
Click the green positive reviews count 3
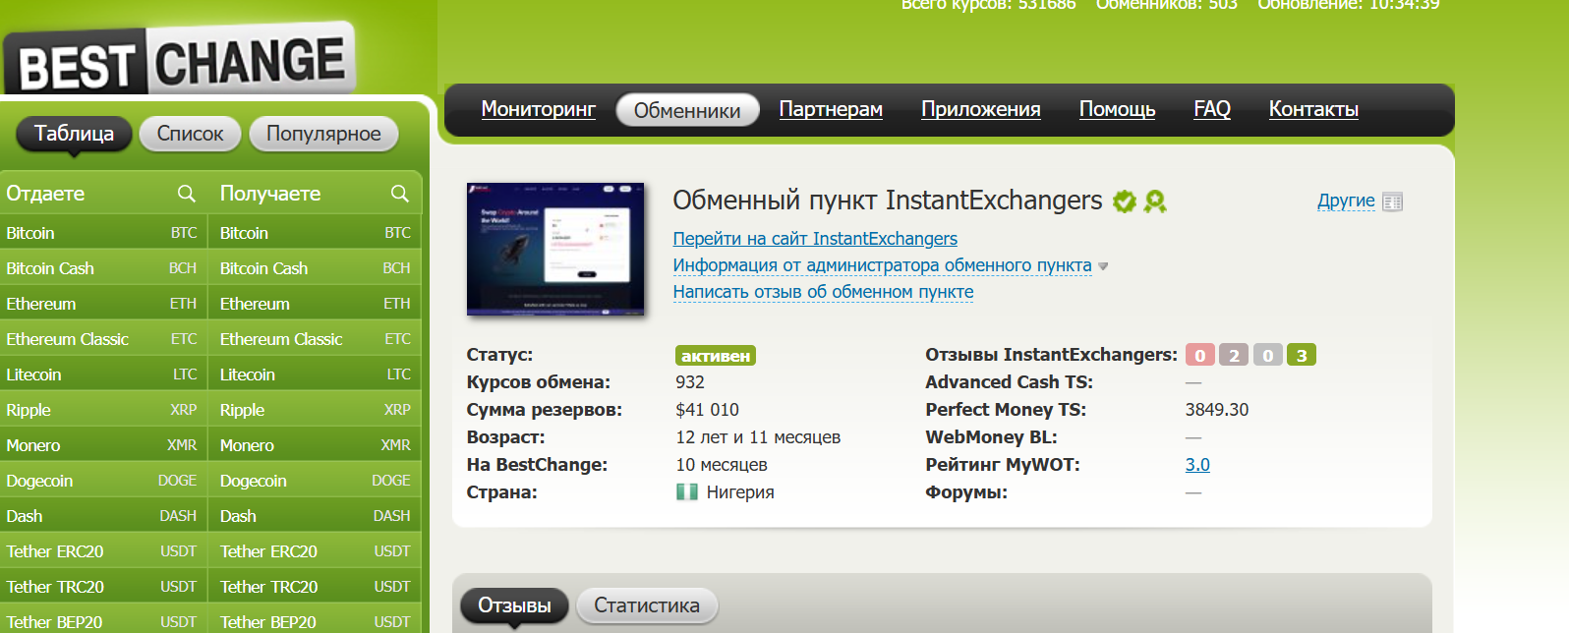click(x=1301, y=355)
